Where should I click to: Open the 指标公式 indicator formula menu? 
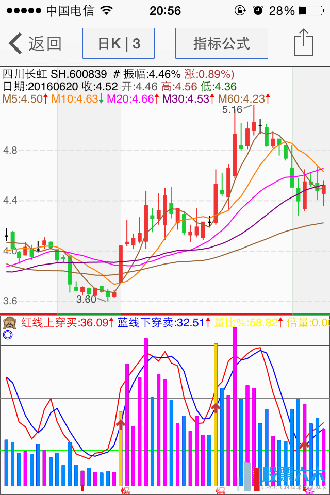(x=222, y=43)
